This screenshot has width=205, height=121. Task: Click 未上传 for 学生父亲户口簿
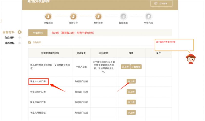[131, 92]
